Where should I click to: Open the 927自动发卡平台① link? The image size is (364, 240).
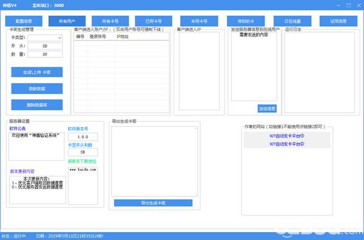287,136
